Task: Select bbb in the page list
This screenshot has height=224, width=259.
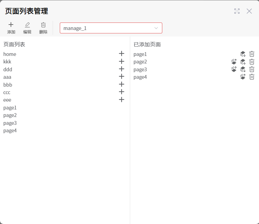Action: [x=8, y=85]
